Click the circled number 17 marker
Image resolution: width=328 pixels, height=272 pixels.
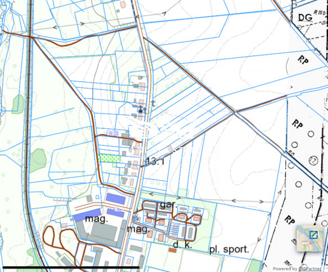(313, 160)
